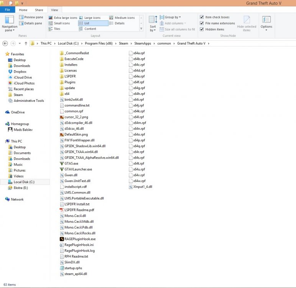Open the Sort by dropdown

click(x=153, y=24)
